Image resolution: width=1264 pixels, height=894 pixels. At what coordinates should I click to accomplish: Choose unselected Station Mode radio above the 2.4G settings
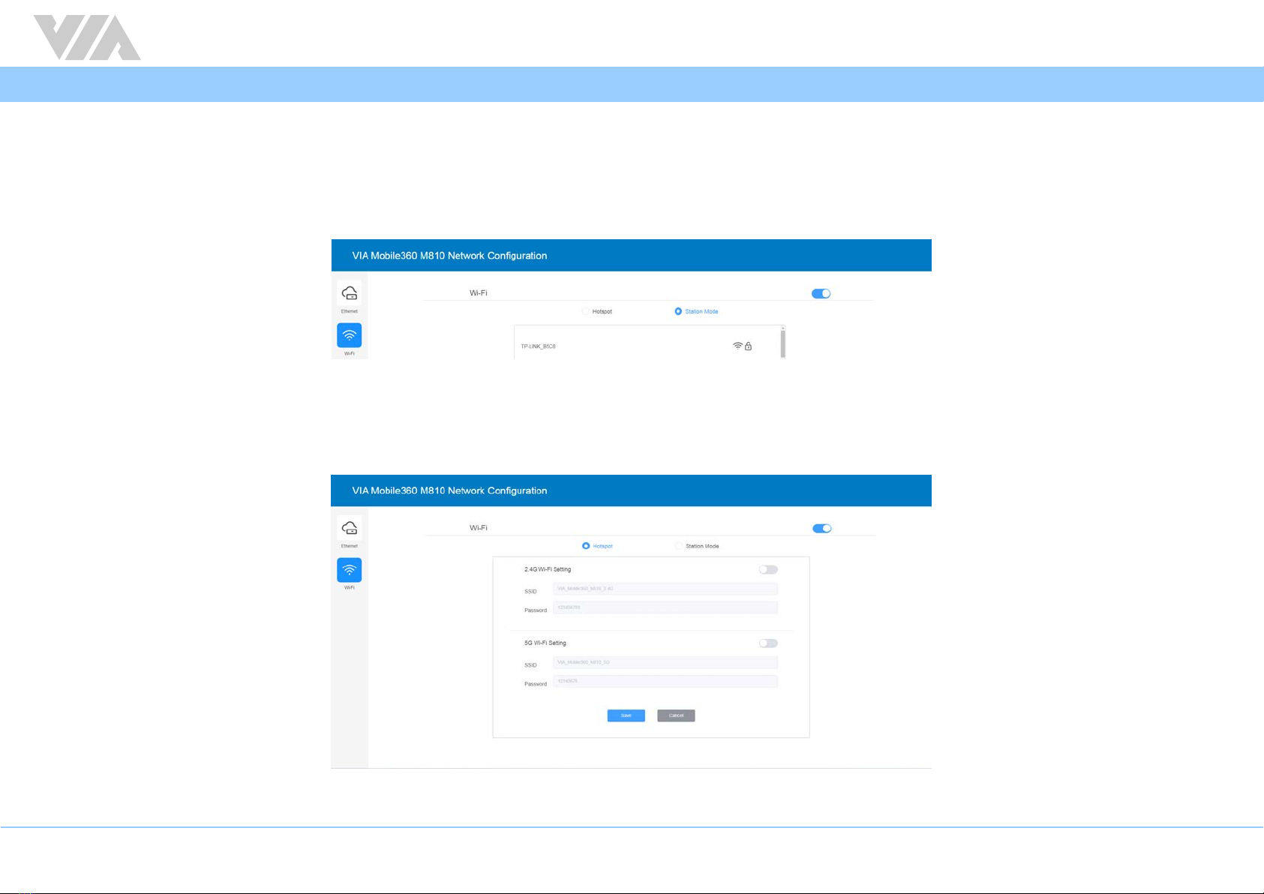click(679, 546)
